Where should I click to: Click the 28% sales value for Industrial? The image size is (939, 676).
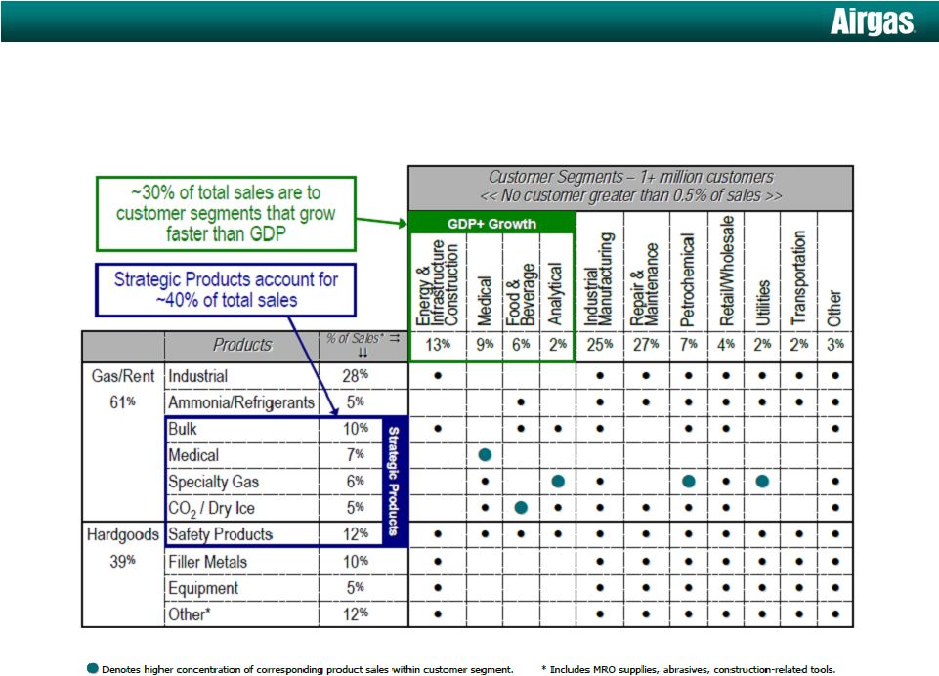click(x=356, y=376)
